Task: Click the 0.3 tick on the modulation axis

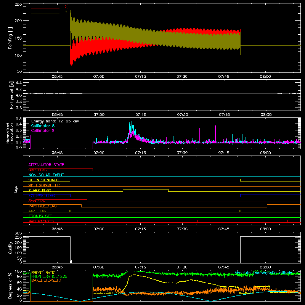Action: (x=18, y=130)
